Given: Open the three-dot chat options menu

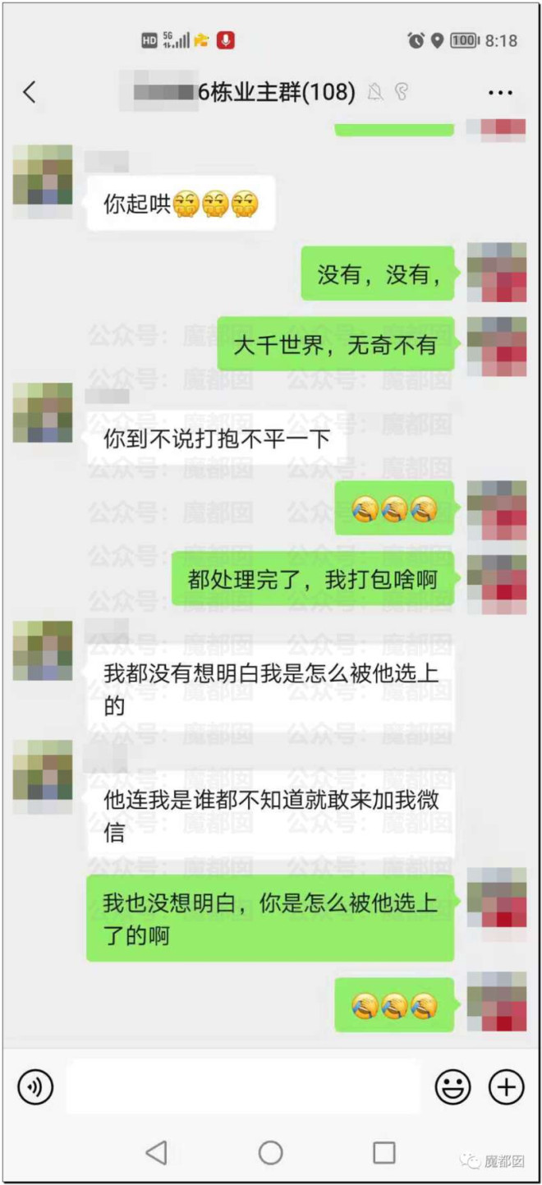Looking at the screenshot, I should tap(500, 93).
